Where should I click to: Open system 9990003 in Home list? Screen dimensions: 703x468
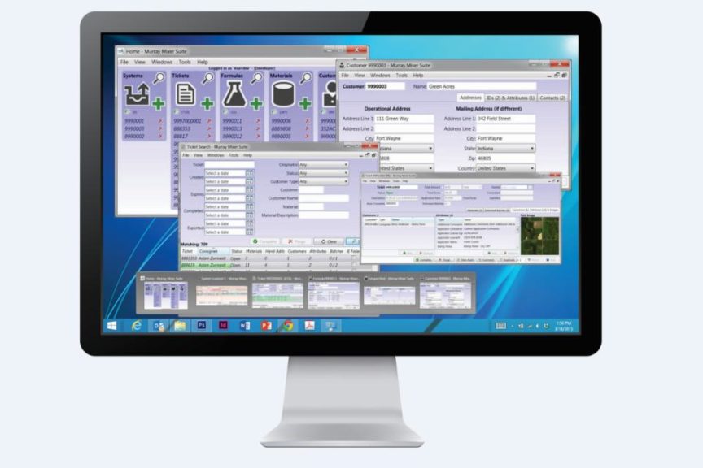(134, 128)
